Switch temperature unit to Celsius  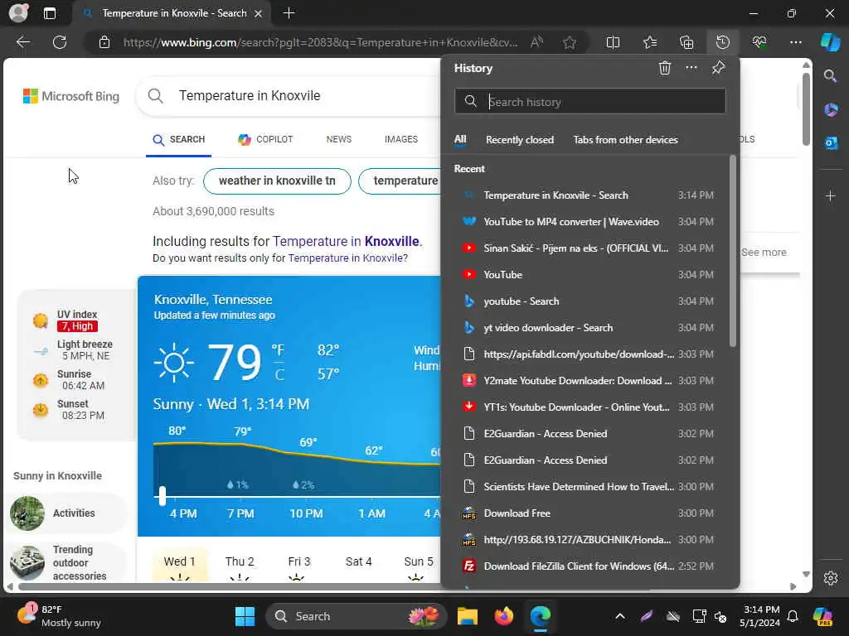(279, 374)
